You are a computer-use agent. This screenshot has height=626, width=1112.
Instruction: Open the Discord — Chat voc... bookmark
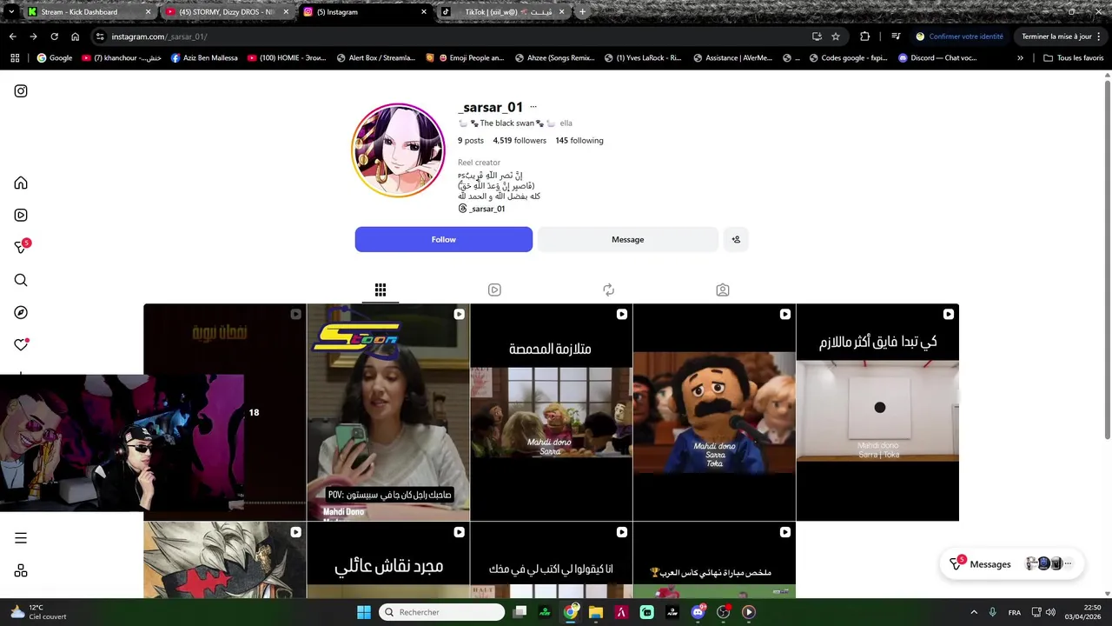937,58
